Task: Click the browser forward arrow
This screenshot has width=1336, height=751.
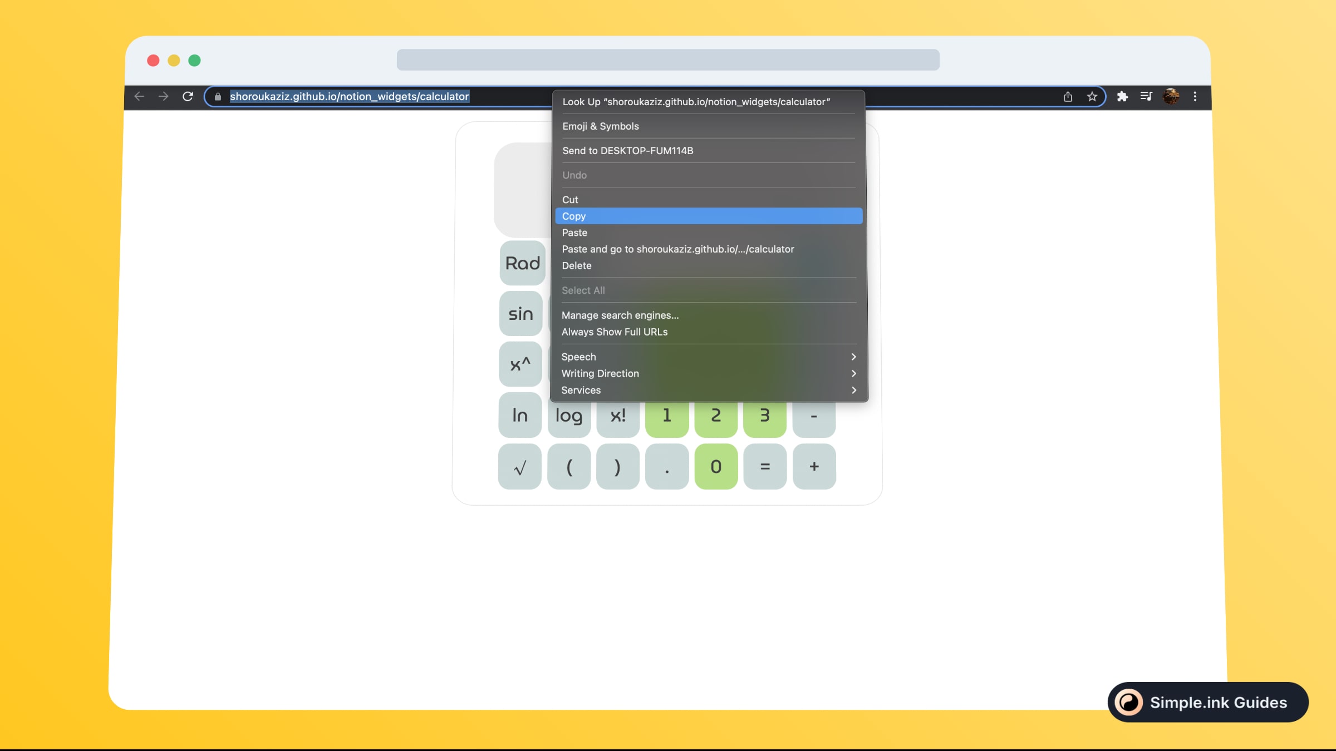Action: point(163,96)
